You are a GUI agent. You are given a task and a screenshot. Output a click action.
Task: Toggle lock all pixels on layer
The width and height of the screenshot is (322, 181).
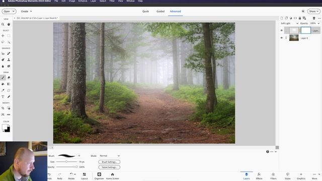[x=300, y=18]
